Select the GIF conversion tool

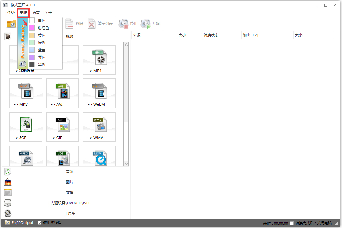pos(62,127)
